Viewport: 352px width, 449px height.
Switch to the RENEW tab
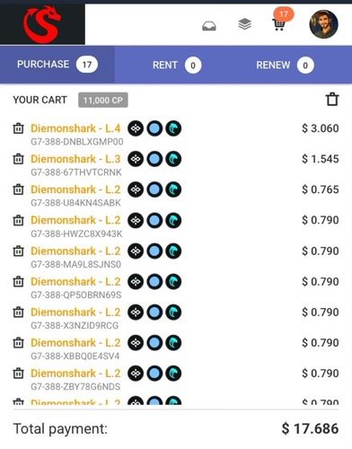(x=285, y=65)
